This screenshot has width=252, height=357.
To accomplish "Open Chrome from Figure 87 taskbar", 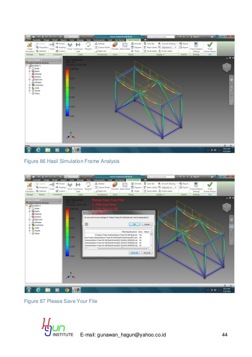I will tap(67, 290).
